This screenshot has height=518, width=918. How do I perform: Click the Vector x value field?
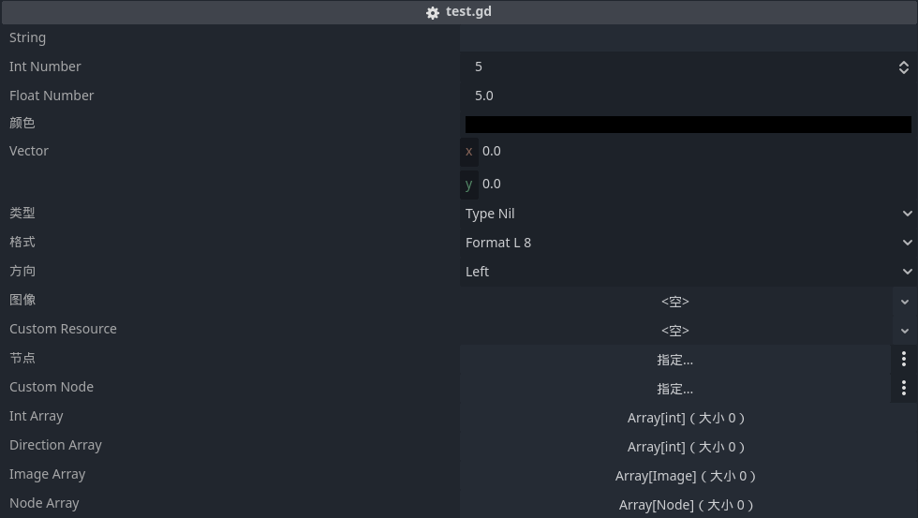695,151
